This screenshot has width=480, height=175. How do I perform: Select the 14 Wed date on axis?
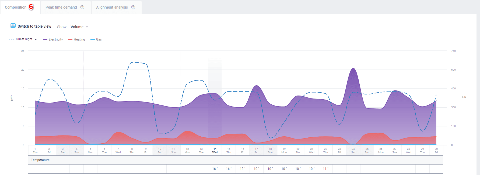(215, 151)
